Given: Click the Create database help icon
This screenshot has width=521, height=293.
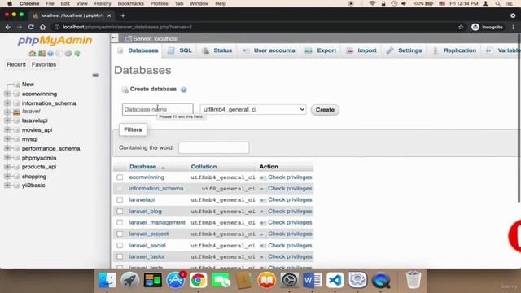Looking at the screenshot, I should (183, 90).
